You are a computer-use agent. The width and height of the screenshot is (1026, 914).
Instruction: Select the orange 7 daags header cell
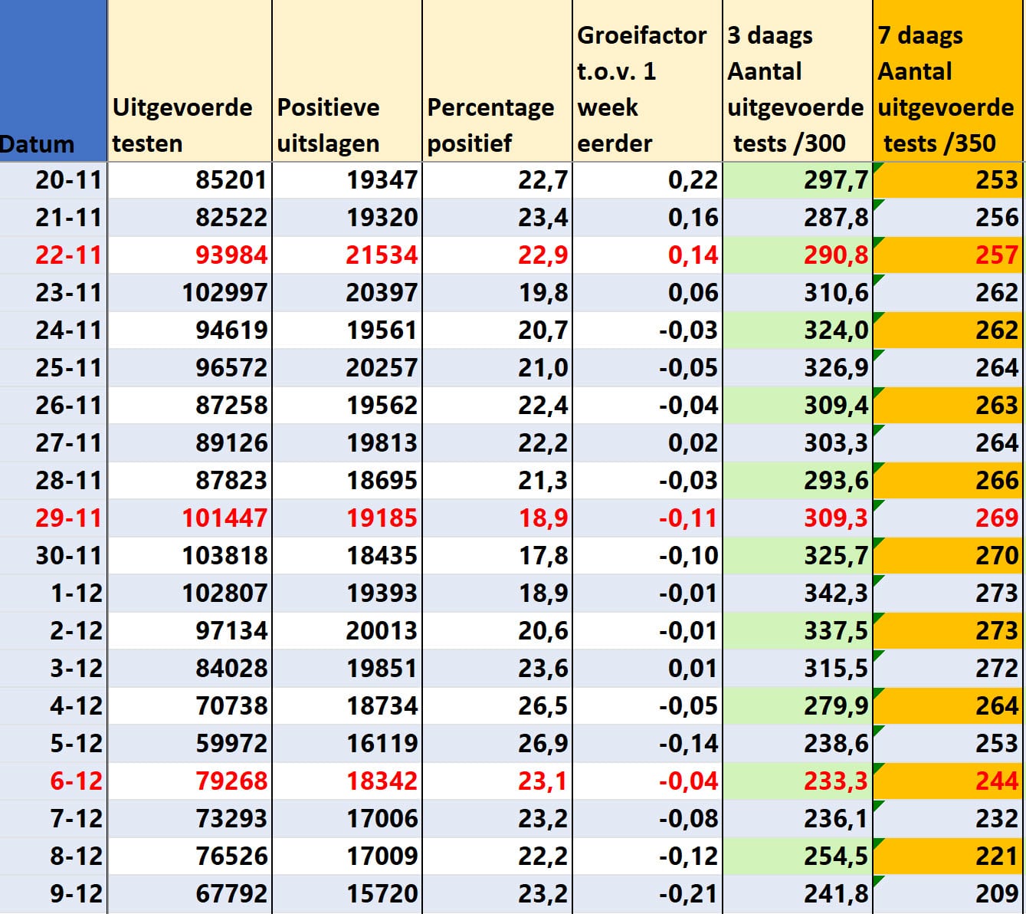point(949,81)
